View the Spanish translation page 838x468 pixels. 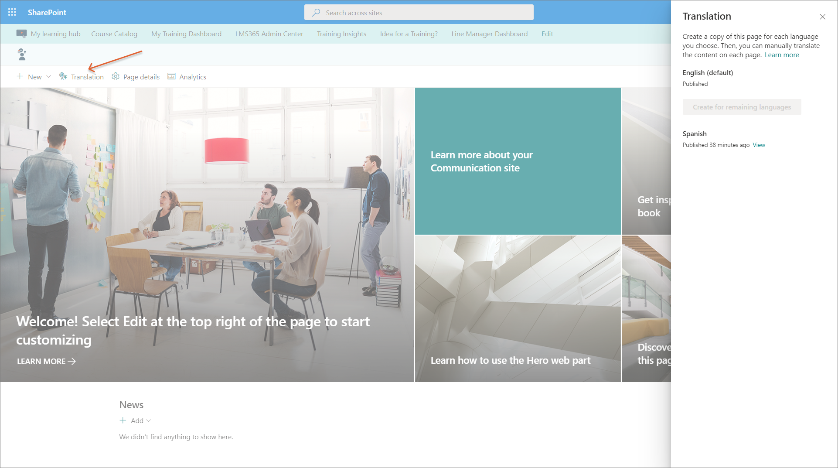(759, 145)
